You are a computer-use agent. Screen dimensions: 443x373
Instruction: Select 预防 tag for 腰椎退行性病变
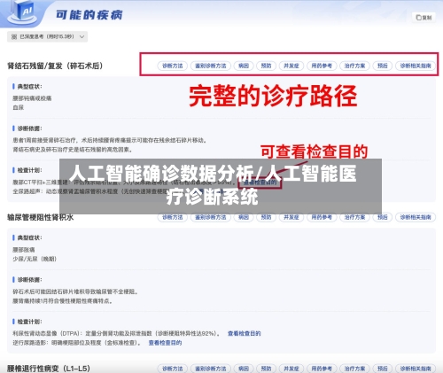tap(266, 369)
